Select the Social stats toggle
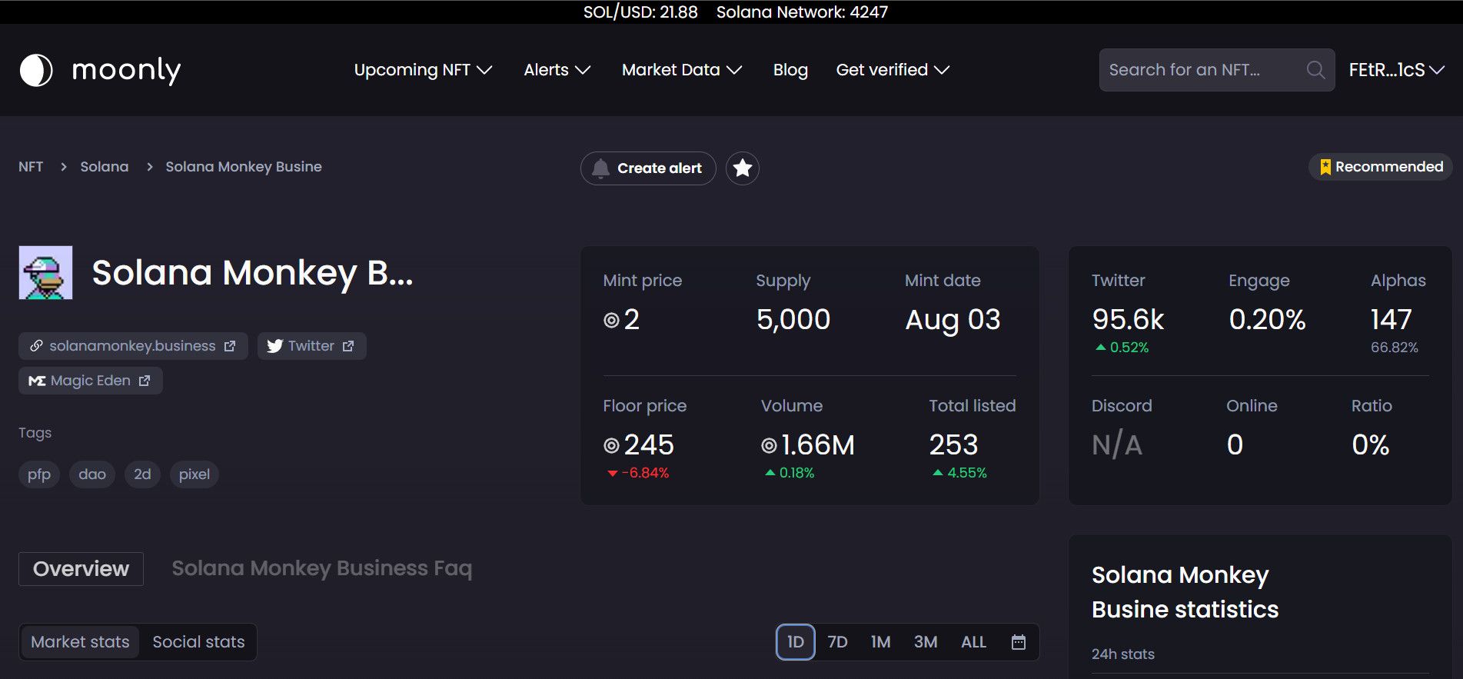 198,642
